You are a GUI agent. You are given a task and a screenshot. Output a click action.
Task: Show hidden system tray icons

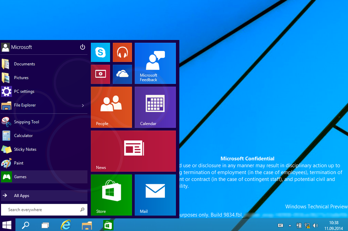(290, 225)
